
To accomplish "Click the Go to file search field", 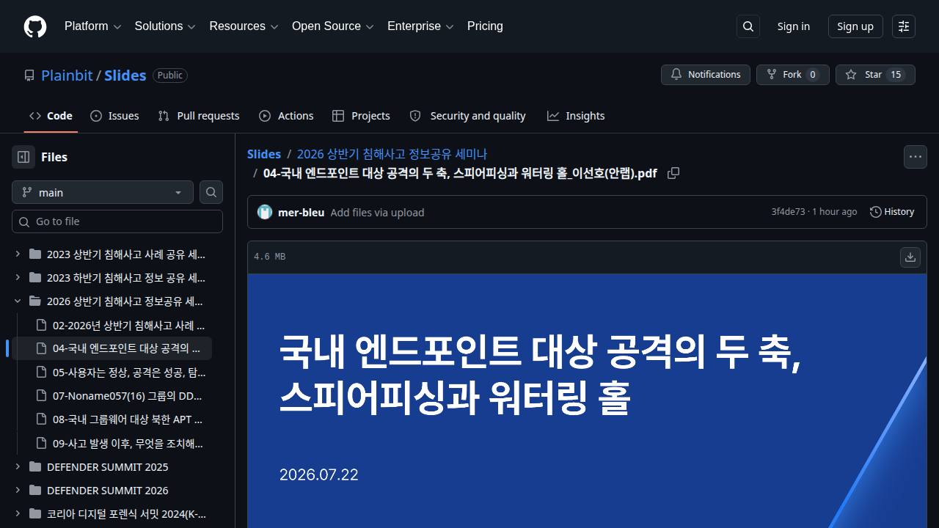I will (x=117, y=221).
